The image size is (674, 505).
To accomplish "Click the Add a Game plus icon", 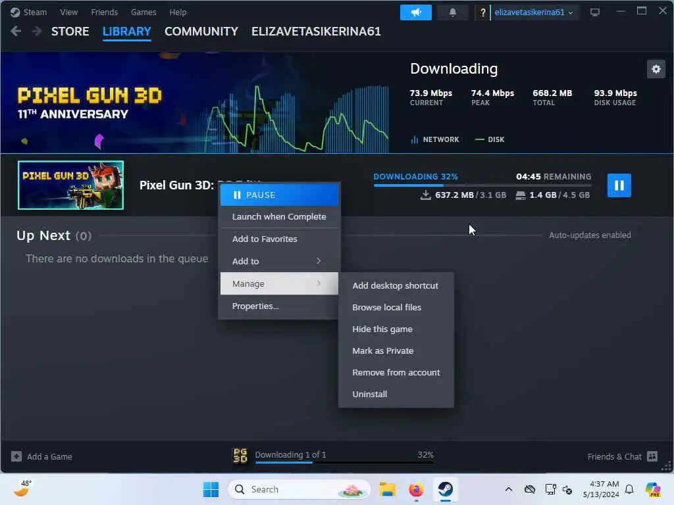I will coord(16,456).
